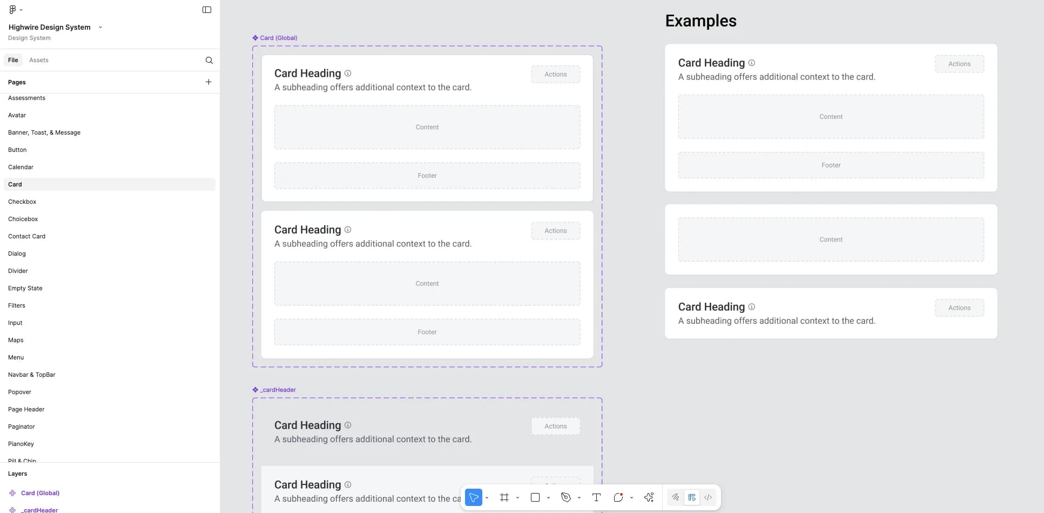Select the Card page
Viewport: 1044px width, 513px height.
(x=109, y=184)
